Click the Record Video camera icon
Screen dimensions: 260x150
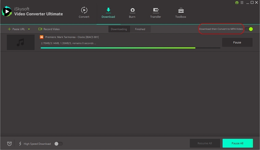[x=40, y=29]
